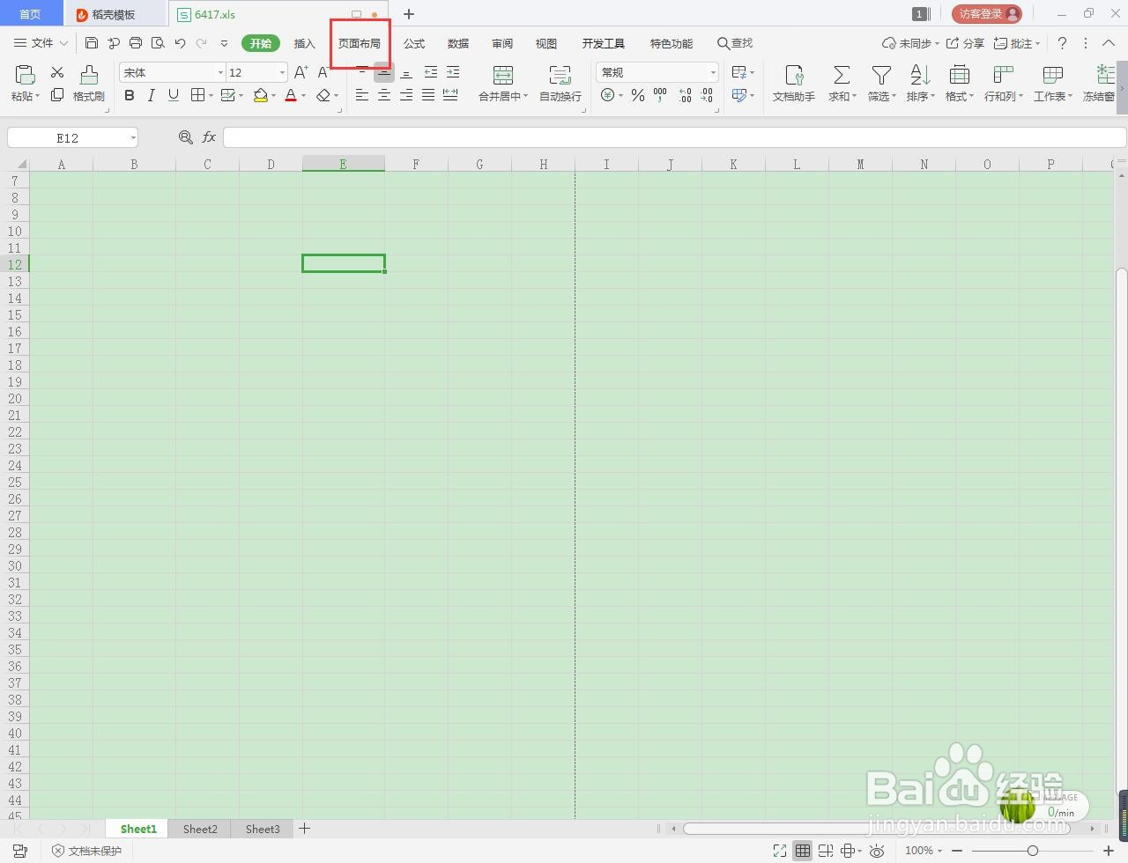Open the Page Layout (页面布局) tab

pos(360,43)
